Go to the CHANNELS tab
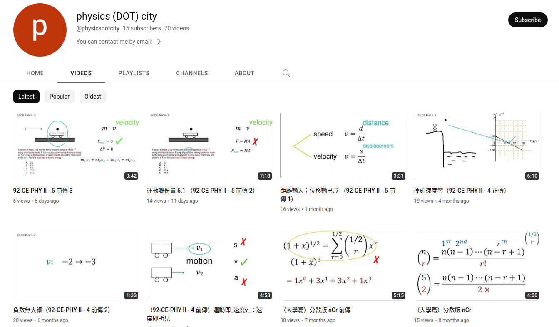 coord(192,73)
